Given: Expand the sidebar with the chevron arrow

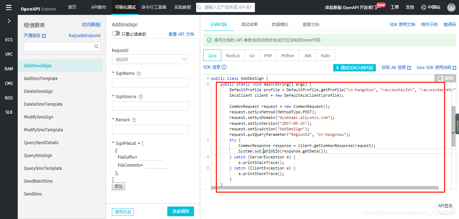Looking at the screenshot, I should point(9,21).
